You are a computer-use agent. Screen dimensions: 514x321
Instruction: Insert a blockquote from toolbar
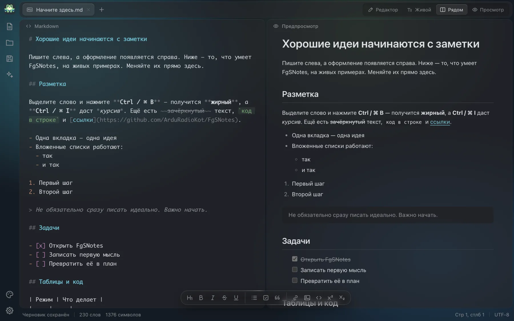coord(277,298)
